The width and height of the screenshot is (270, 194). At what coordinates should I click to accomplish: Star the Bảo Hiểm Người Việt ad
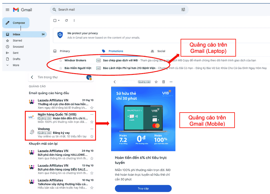tap(61, 68)
